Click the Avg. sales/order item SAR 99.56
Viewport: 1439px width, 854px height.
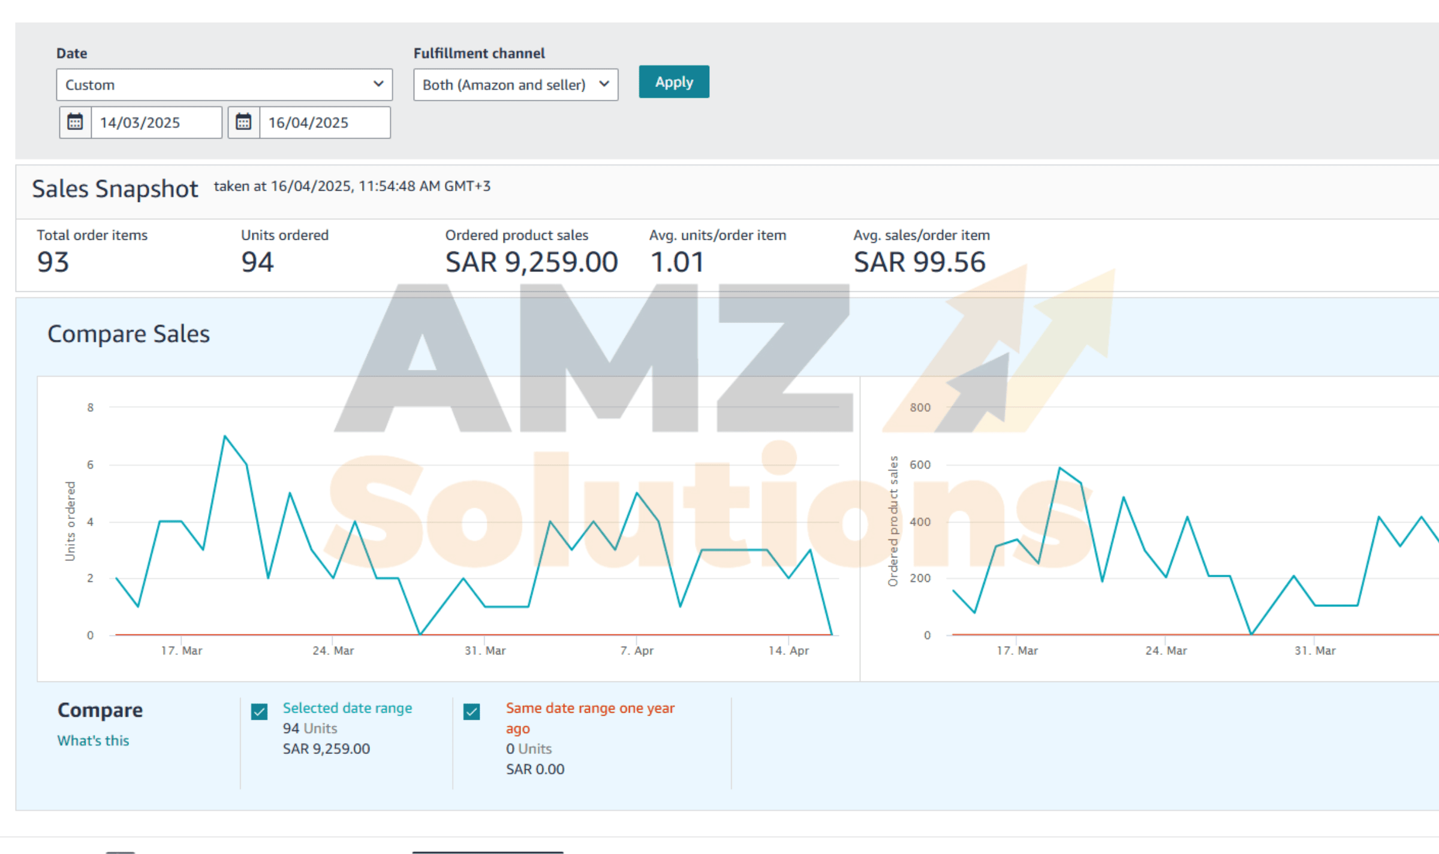919,262
